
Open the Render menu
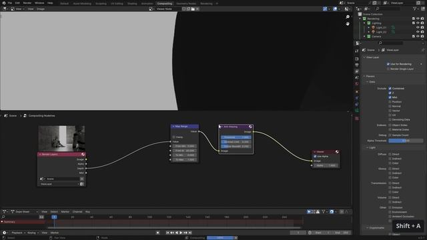click(27, 3)
